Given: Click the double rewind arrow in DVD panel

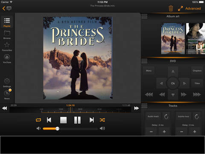Looking at the screenshot, I should pos(162,95).
